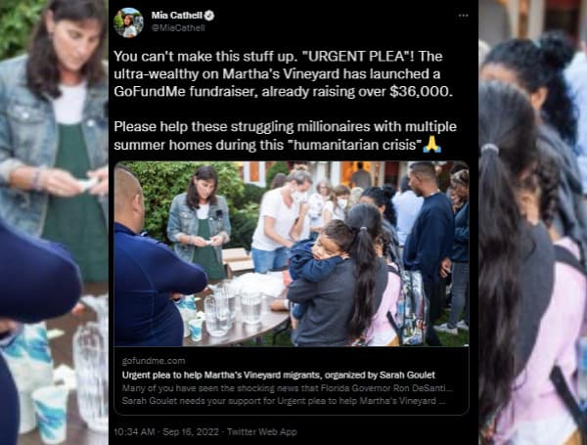
Task: Click the 10:34 AM timestamp
Action: [x=134, y=432]
